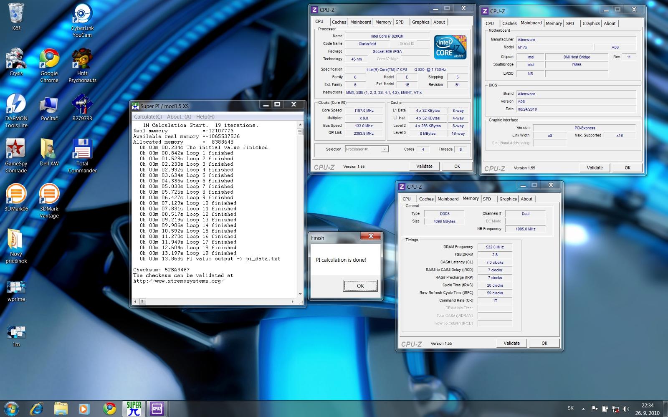The height and width of the screenshot is (417, 668).
Task: Open the Crysis desktop shortcut
Action: pos(16,62)
